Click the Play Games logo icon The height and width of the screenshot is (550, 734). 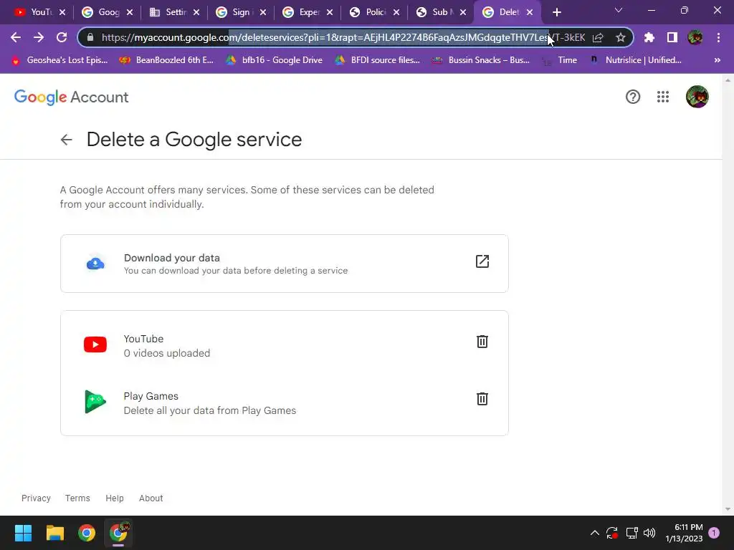[95, 402]
